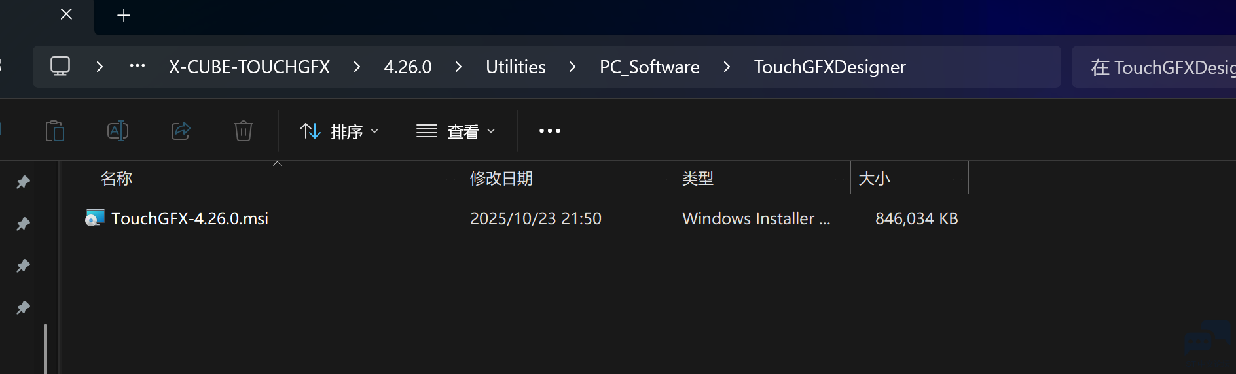
Task: Select the TouchGFX-4.26.0.msi file name
Action: point(190,218)
